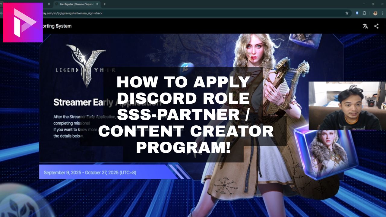The width and height of the screenshot is (386, 217).
Task: Restore down the browser window
Action: click(x=373, y=4)
